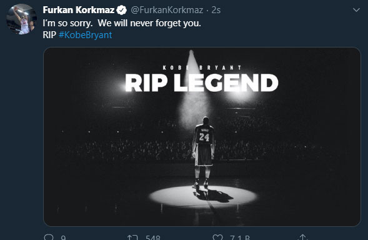368x240 pixels.
Task: Click the "RIP LEGEND" headline in image
Action: 202,82
